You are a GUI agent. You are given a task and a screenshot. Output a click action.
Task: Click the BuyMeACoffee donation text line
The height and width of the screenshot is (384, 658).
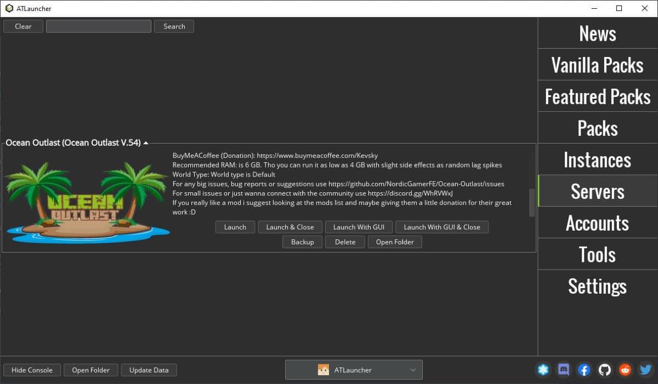tap(275, 156)
